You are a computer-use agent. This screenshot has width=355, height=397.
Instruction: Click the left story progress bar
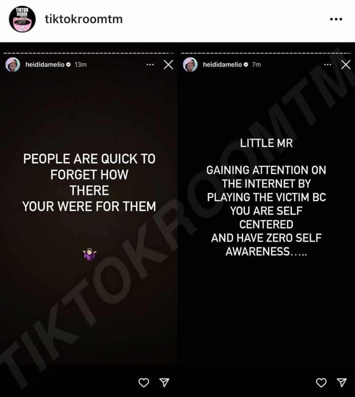click(x=89, y=53)
